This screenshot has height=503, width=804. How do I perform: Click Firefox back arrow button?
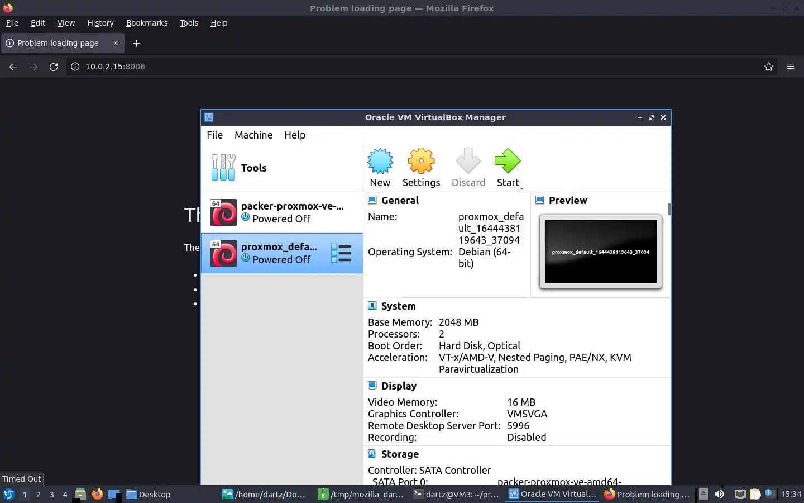coord(13,67)
